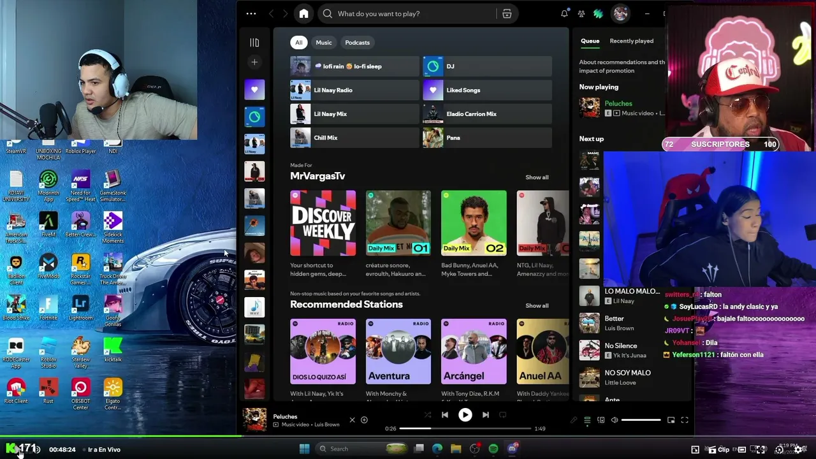Image resolution: width=816 pixels, height=459 pixels.
Task: Open Discord from the taskbar
Action: click(x=512, y=449)
